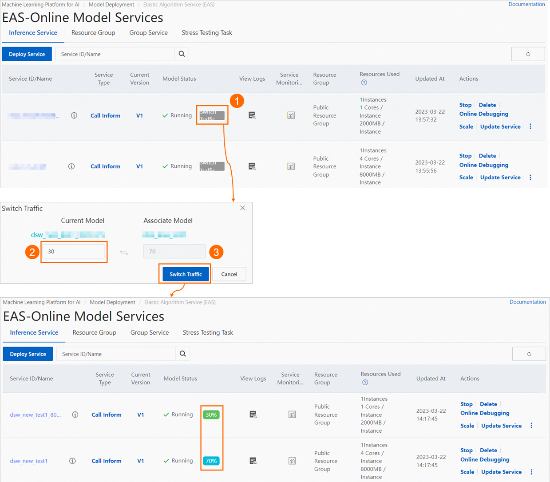Viewport: 550px width, 482px height.
Task: Switch to the Resource Group tab
Action: (x=93, y=32)
